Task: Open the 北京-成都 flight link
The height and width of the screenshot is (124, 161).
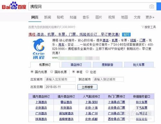Action: pyautogui.click(x=91, y=119)
